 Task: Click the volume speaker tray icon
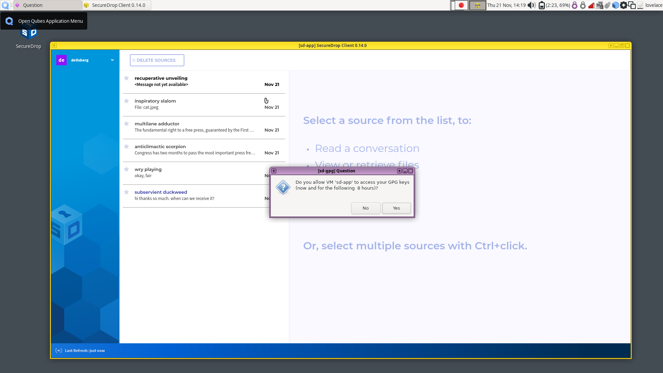(532, 5)
